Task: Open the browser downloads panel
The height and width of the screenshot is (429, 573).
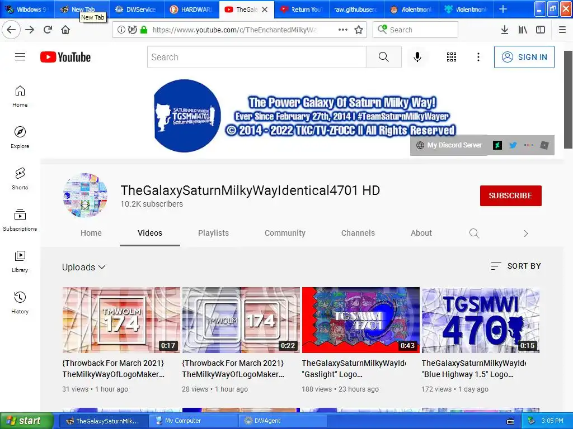Action: coord(505,30)
